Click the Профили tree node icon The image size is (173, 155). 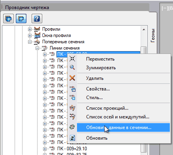(37, 29)
